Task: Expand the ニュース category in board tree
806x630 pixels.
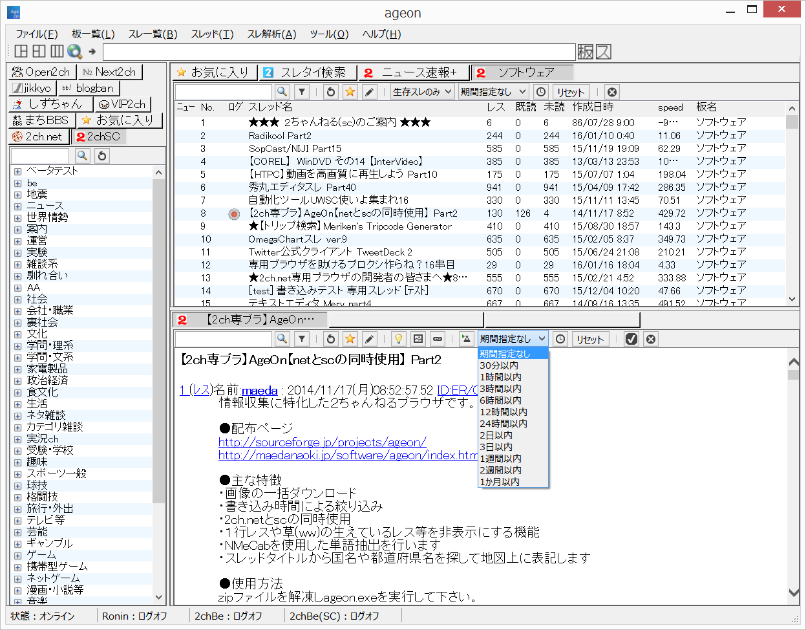Action: click(17, 206)
